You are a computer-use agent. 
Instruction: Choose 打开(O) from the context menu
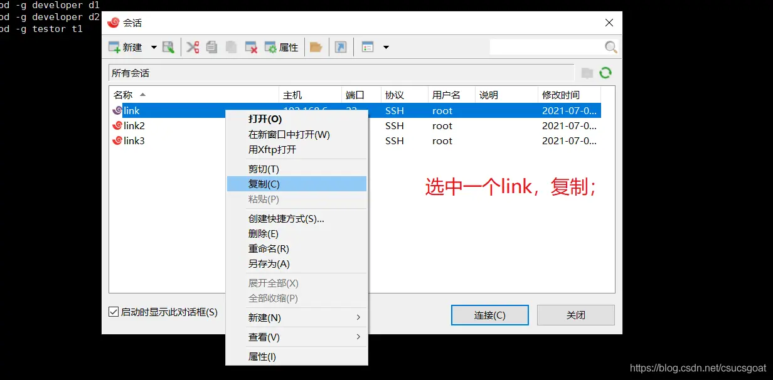pyautogui.click(x=296, y=119)
